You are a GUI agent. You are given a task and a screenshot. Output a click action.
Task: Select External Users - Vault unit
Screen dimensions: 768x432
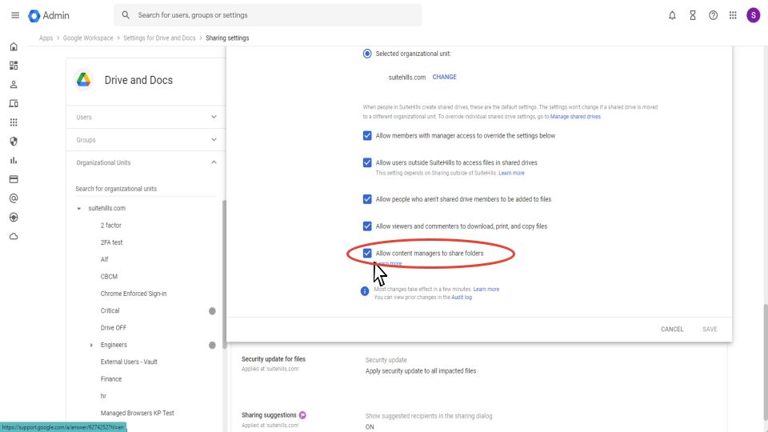[x=129, y=362]
